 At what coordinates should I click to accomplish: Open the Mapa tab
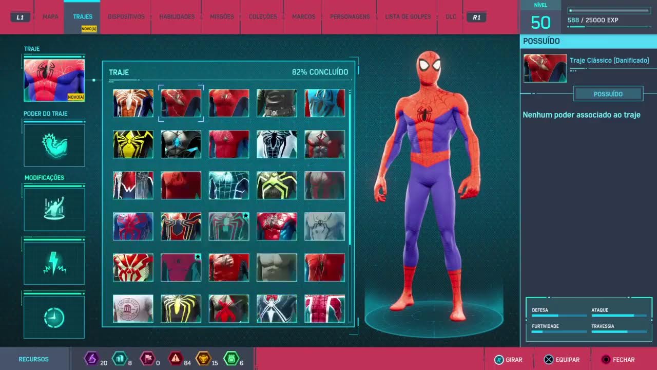pyautogui.click(x=50, y=17)
